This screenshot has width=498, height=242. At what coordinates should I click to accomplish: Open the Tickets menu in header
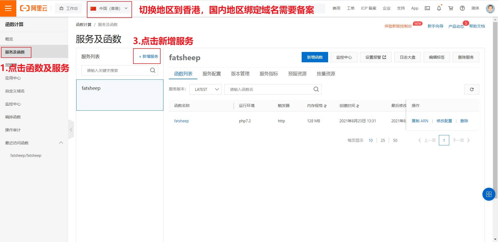(x=350, y=8)
